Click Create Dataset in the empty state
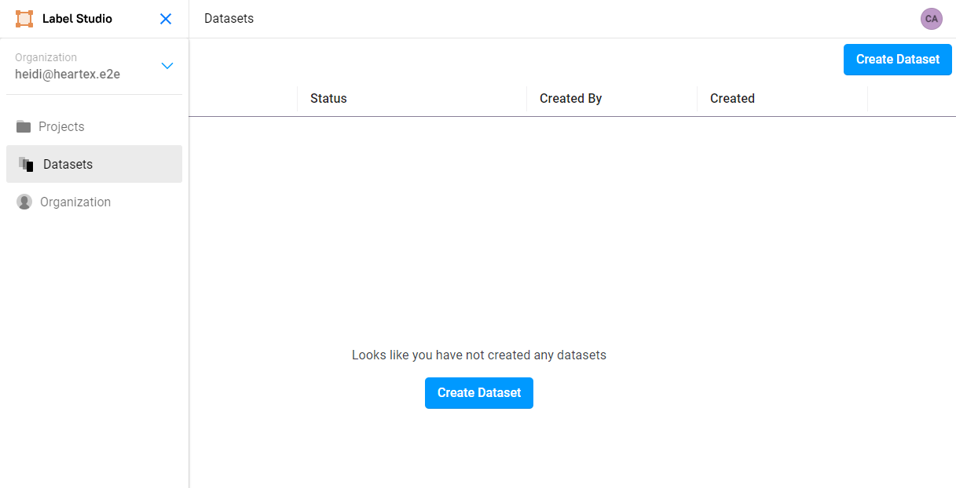Image resolution: width=956 pixels, height=488 pixels. point(478,393)
